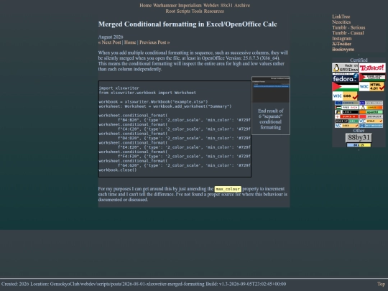The image size is (388, 291).
Task: Click the W3C HTML 4.01 validation badge
Action: point(372,87)
